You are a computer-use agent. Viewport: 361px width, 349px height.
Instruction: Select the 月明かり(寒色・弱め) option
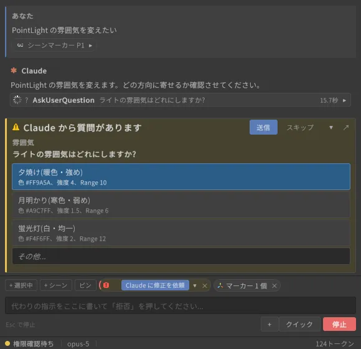click(x=181, y=205)
